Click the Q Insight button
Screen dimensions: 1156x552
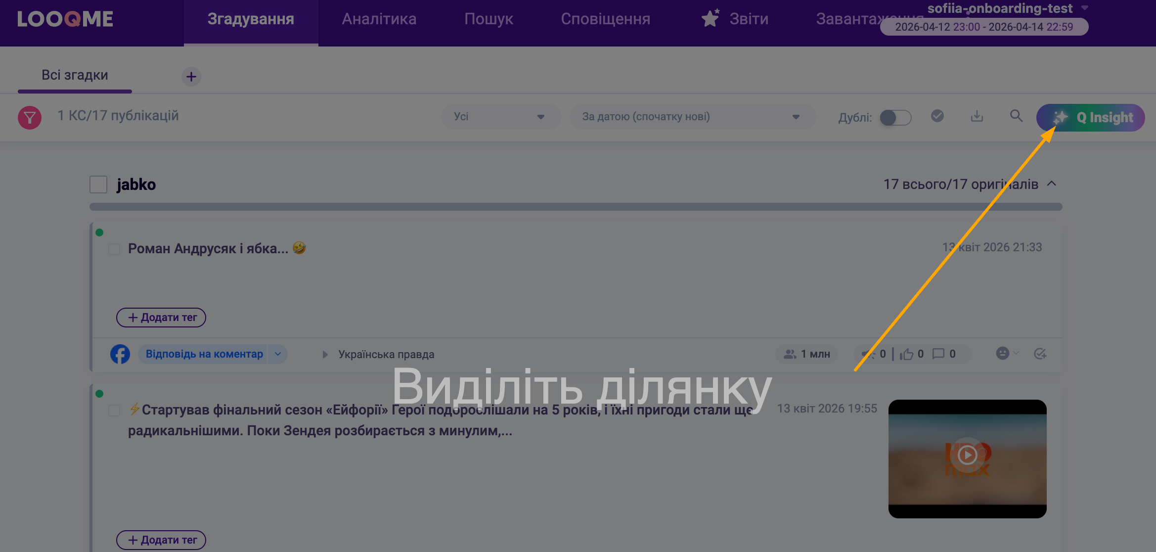point(1090,118)
